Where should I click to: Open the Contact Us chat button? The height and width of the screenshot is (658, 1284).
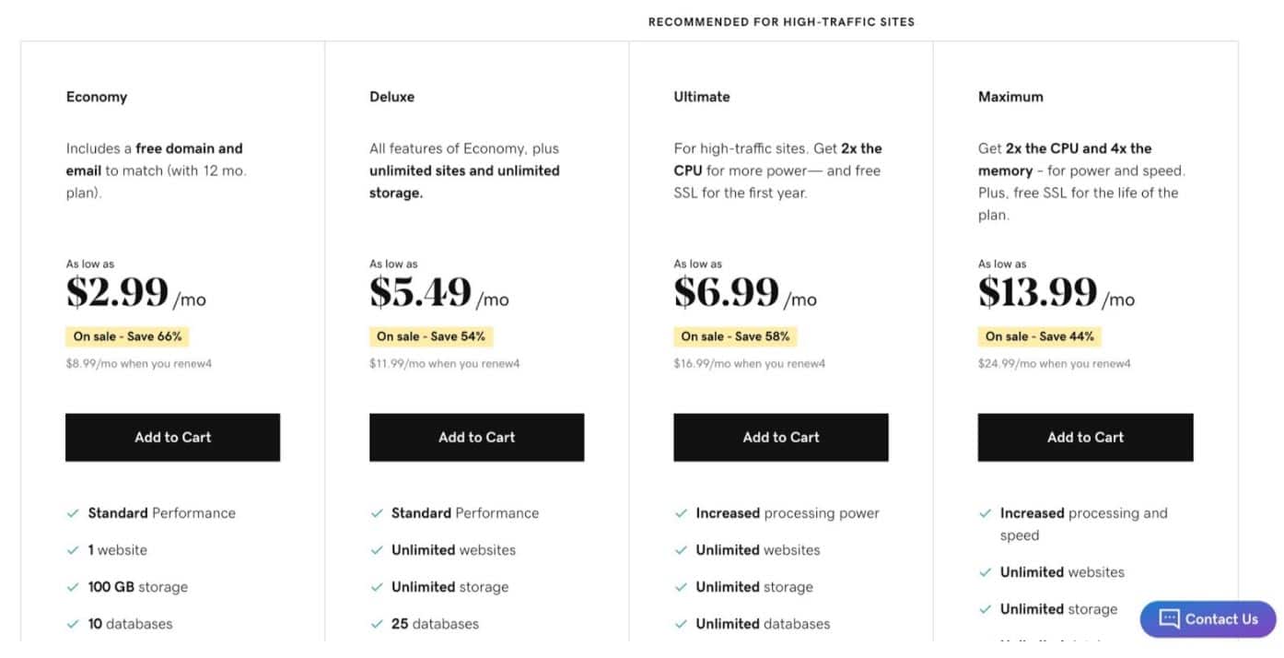(x=1208, y=619)
